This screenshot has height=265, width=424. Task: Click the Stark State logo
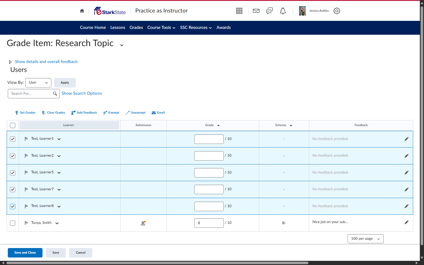click(x=110, y=11)
